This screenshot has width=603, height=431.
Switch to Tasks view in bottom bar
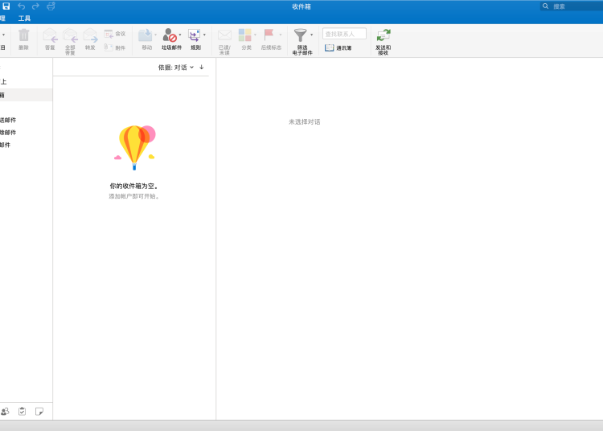(22, 411)
